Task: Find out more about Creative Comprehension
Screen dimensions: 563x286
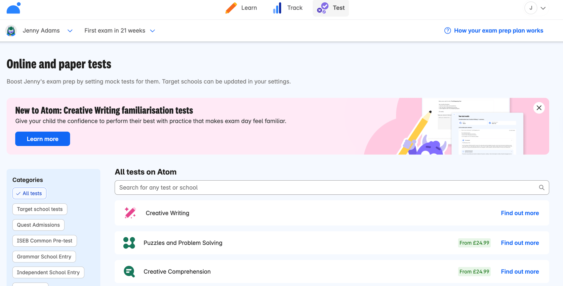Action: [520, 272]
